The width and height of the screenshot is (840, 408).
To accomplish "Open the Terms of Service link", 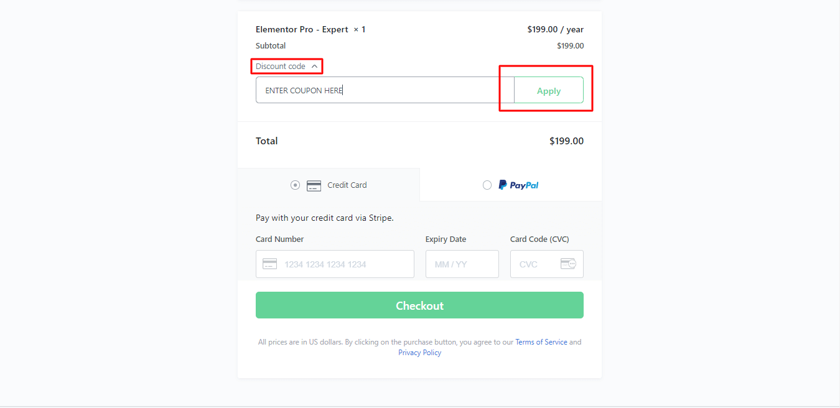I will click(541, 342).
